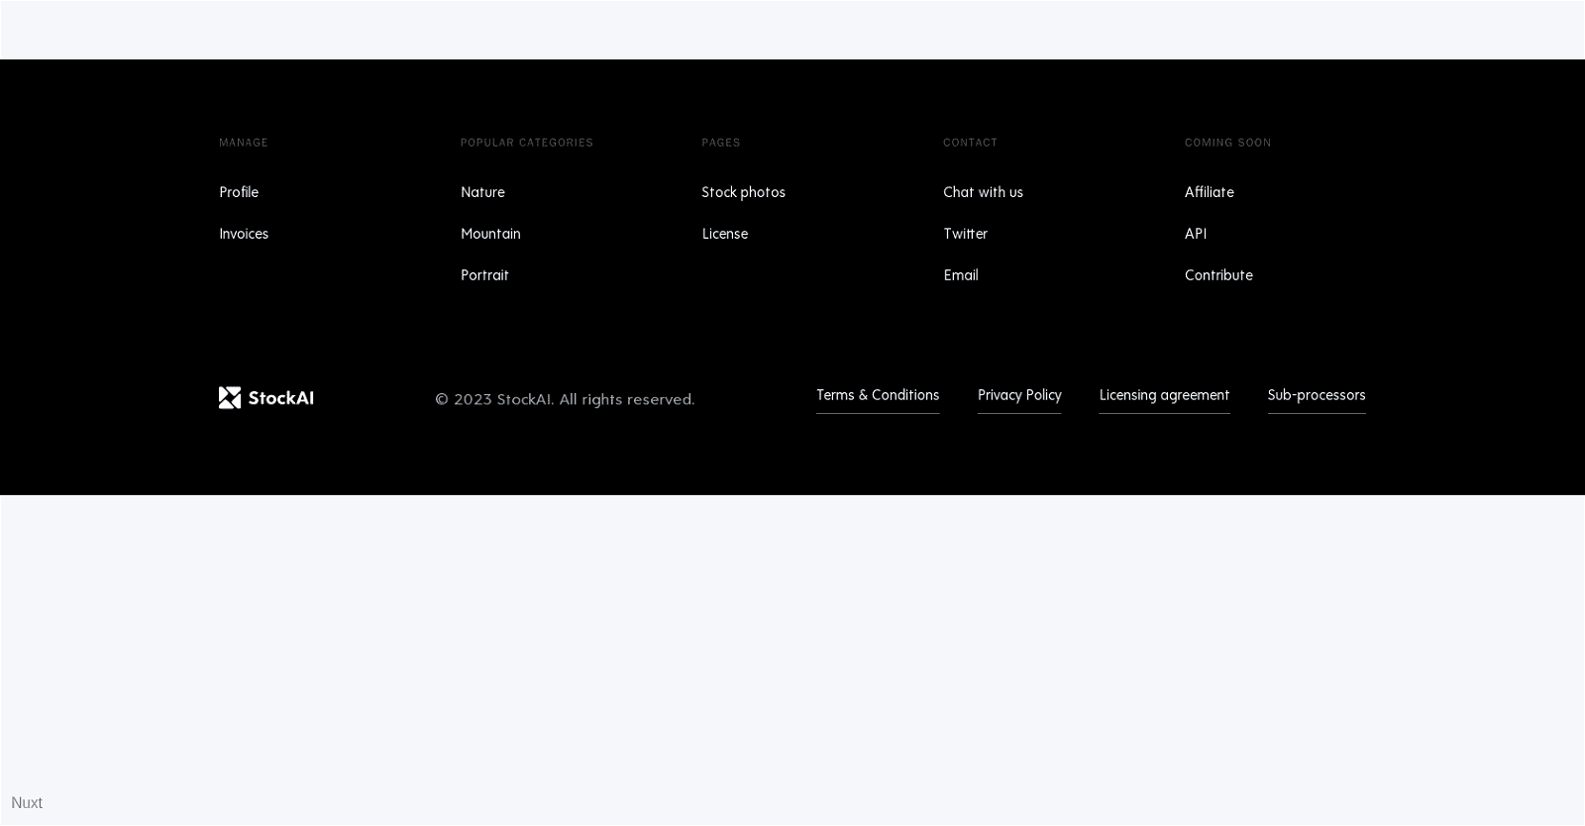Viewport: 1585px width, 826px height.
Task: Open the Contribute link
Action: coord(1217,275)
